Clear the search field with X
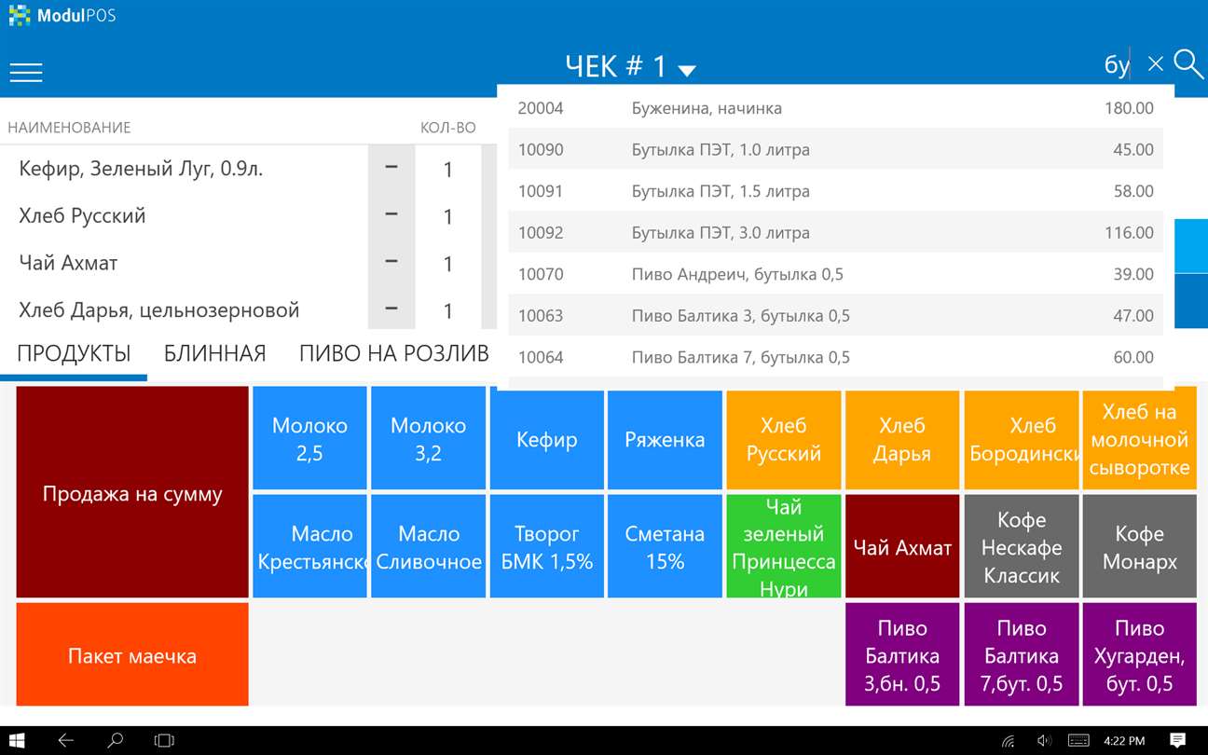This screenshot has height=755, width=1208. pos(1155,64)
